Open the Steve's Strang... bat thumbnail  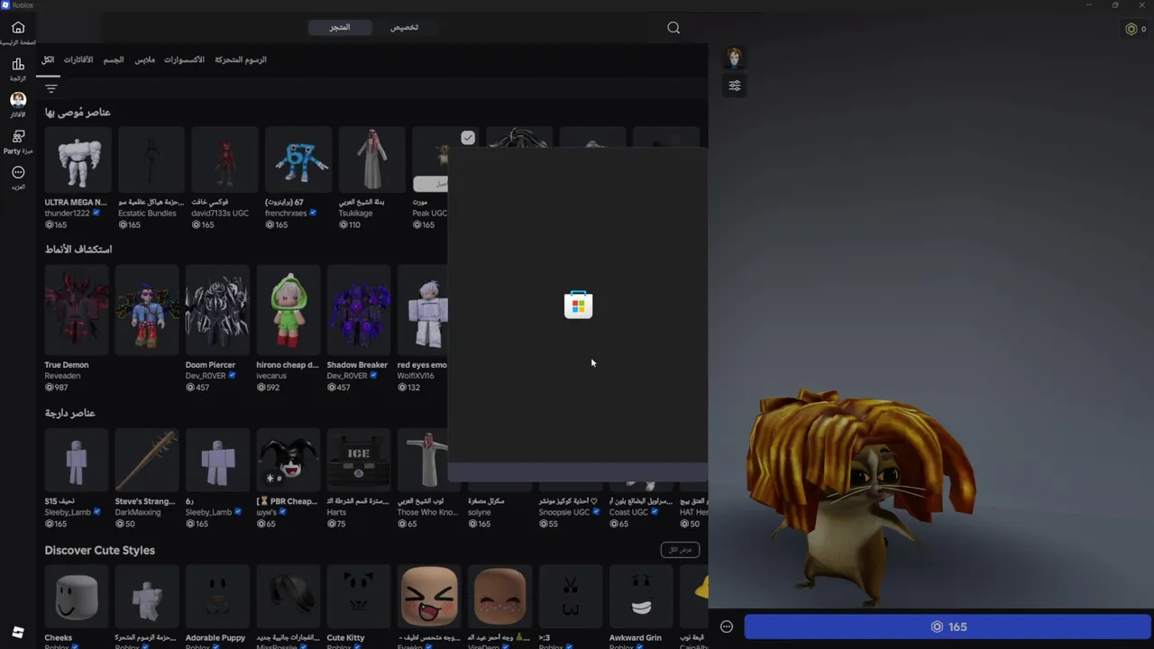click(x=147, y=460)
